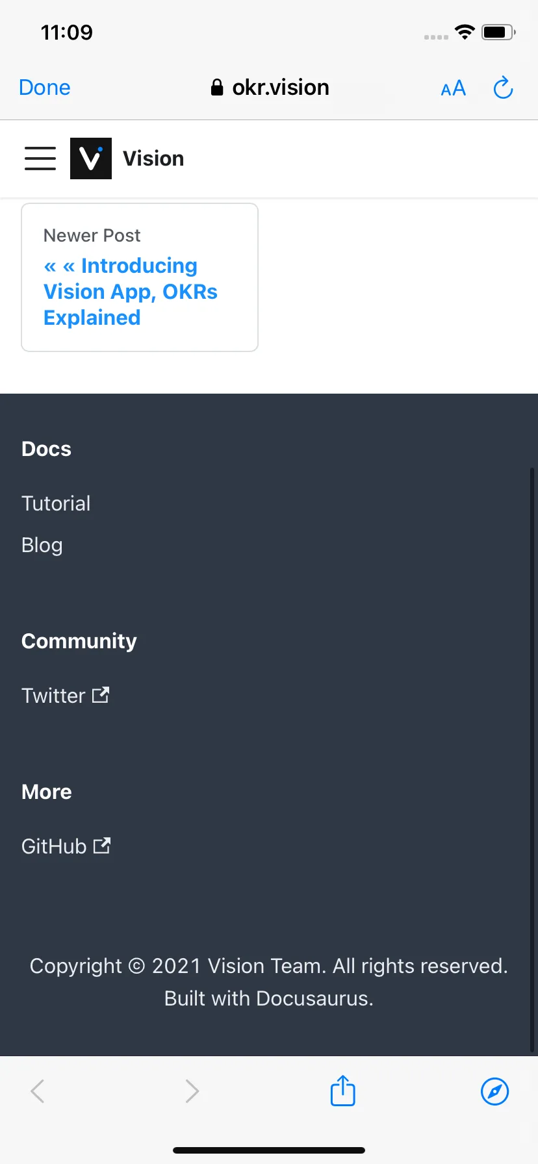538x1164 pixels.
Task: Tap Done to close the browser
Action: click(45, 88)
